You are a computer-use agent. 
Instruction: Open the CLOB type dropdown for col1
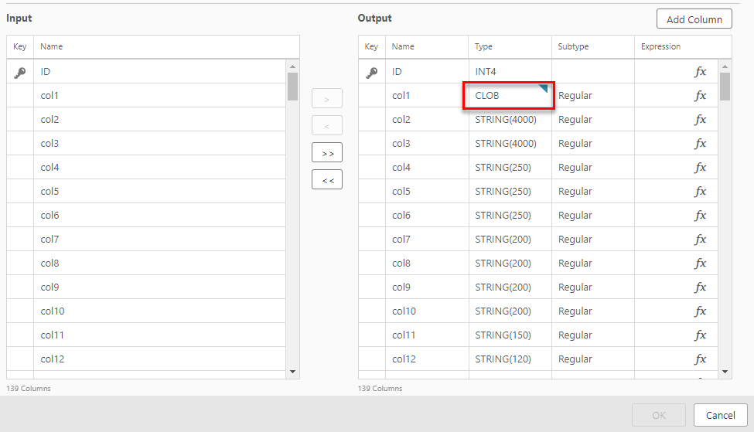tap(508, 96)
